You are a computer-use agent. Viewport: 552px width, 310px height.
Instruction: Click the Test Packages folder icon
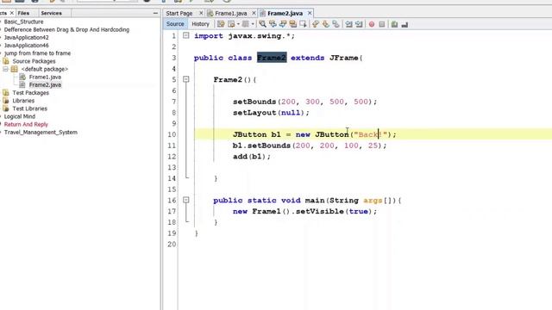pos(6,93)
